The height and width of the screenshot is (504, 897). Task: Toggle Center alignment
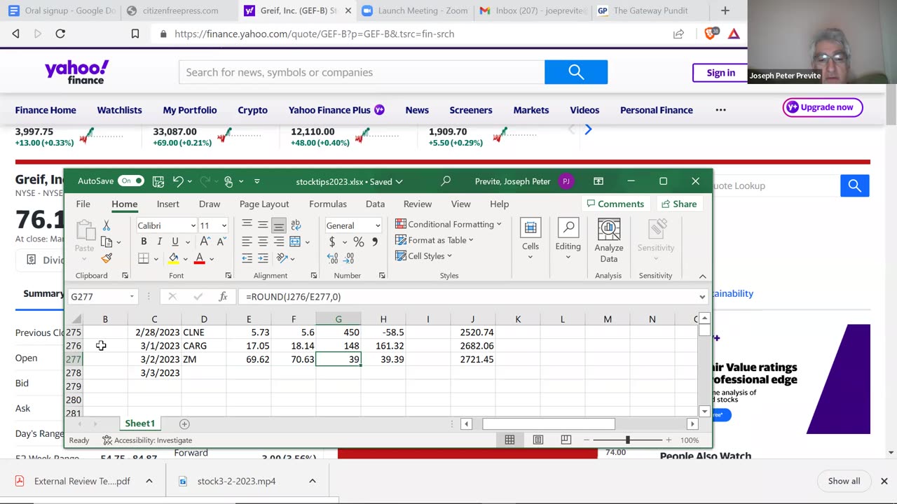[263, 241]
